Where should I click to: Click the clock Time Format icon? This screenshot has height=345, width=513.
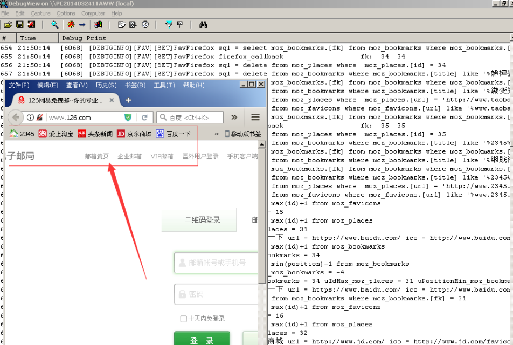click(x=145, y=25)
